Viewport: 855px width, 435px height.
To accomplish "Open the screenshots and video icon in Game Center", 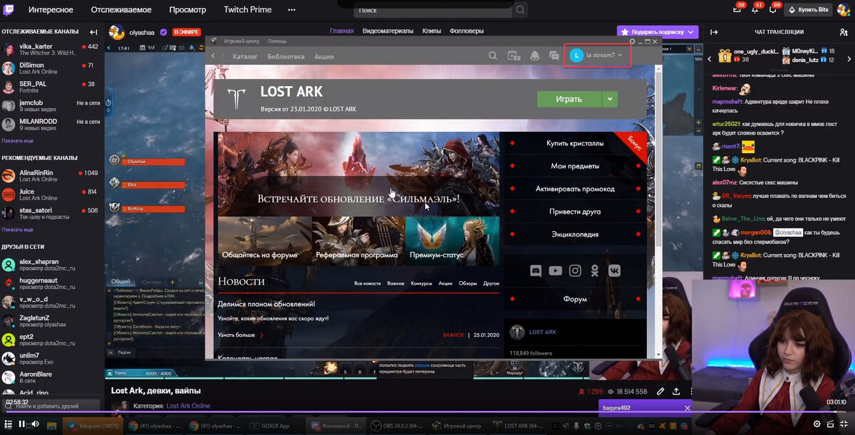I will pos(514,56).
